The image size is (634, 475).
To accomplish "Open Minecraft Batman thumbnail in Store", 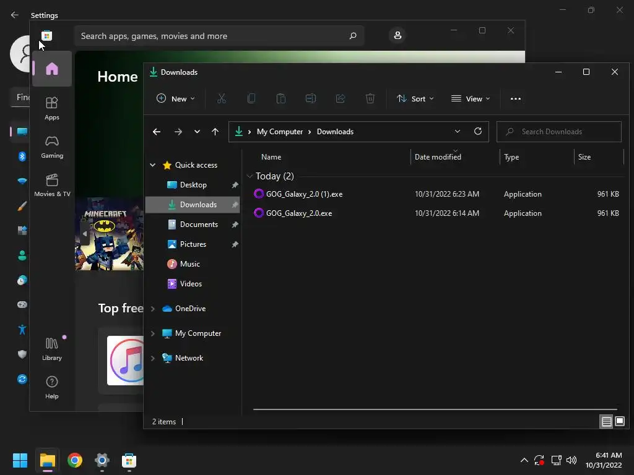I will (109, 234).
